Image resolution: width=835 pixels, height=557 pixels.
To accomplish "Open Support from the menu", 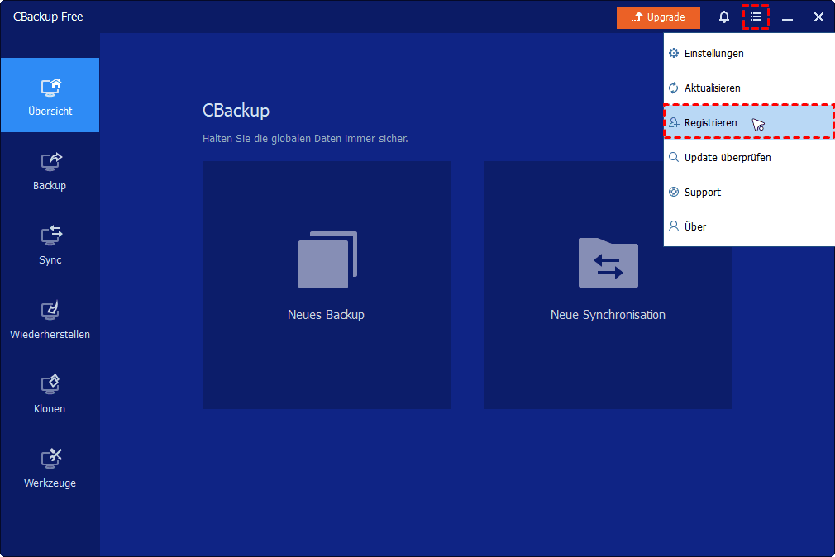I will [x=702, y=192].
